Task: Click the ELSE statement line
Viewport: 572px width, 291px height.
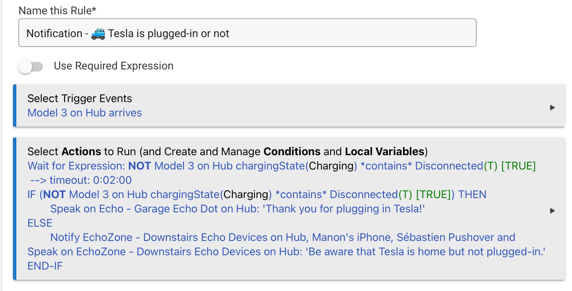Action: click(x=40, y=223)
